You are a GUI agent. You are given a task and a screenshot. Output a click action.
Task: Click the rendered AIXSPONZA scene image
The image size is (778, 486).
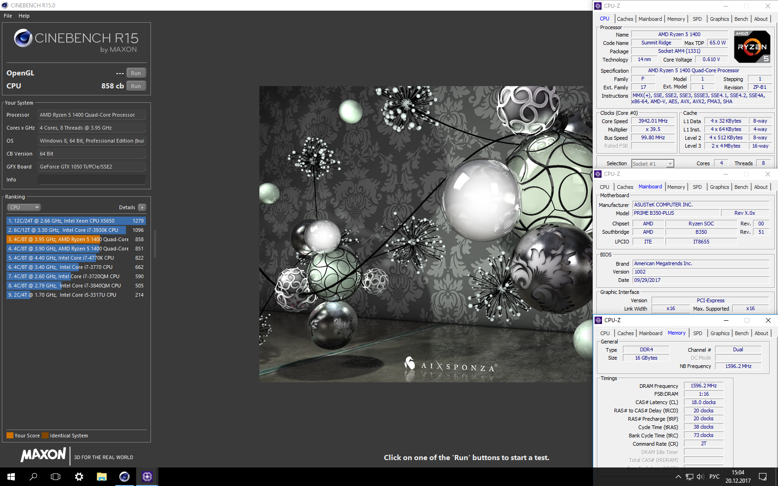coord(426,234)
